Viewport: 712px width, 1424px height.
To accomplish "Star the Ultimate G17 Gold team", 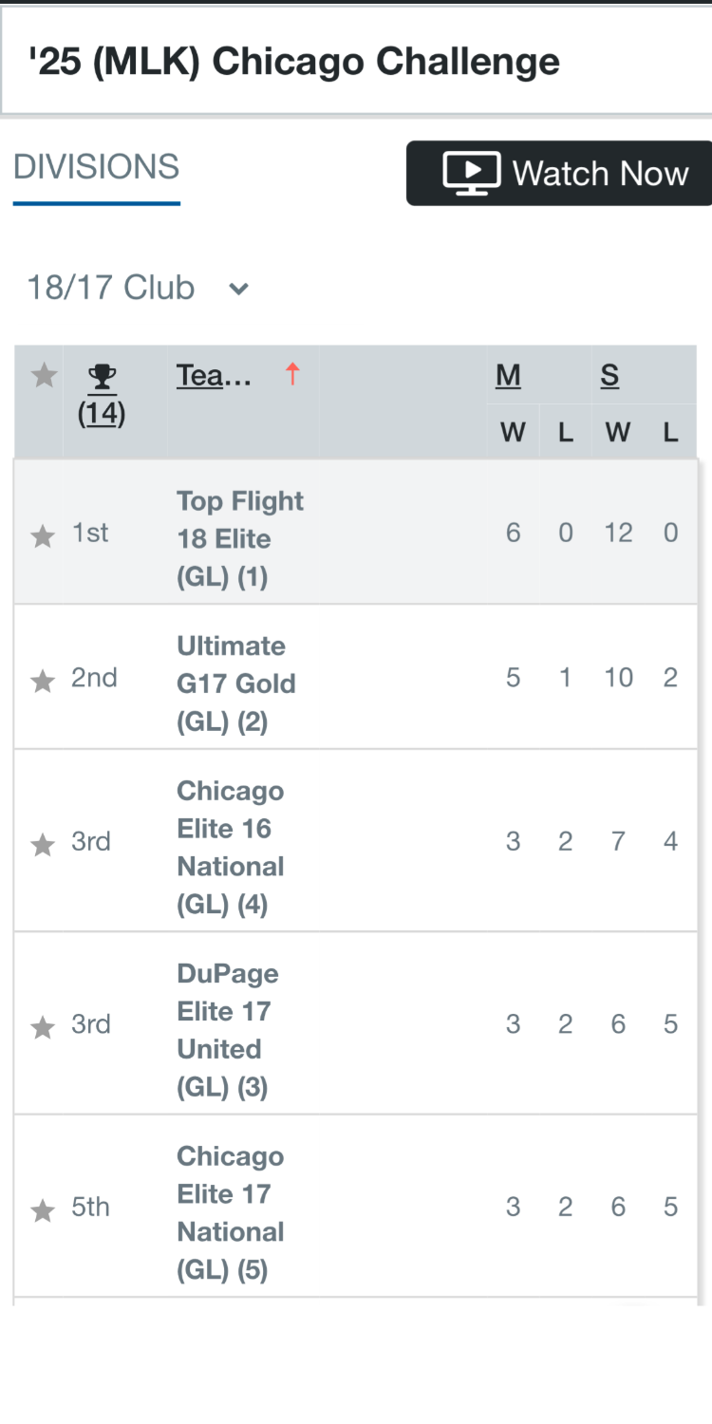I will pos(43,682).
